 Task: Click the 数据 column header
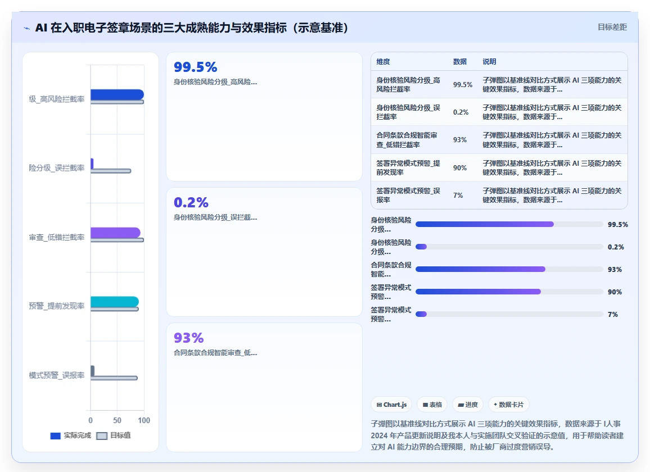point(460,62)
